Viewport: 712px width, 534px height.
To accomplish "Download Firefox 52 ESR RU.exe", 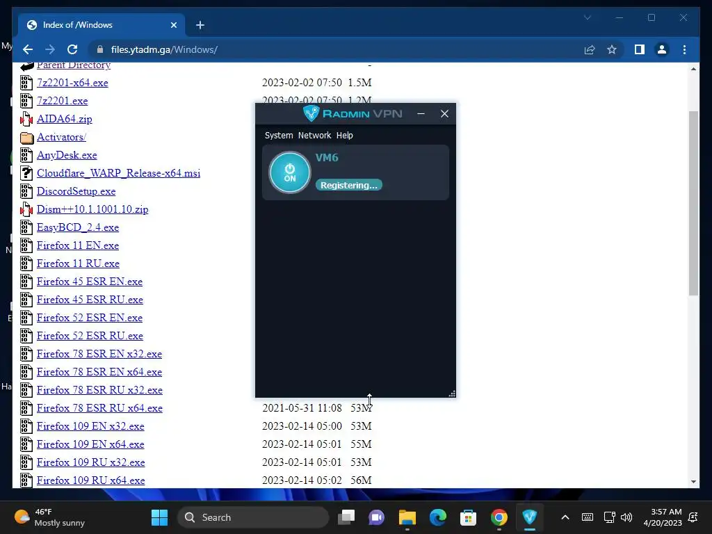I will (x=90, y=336).
